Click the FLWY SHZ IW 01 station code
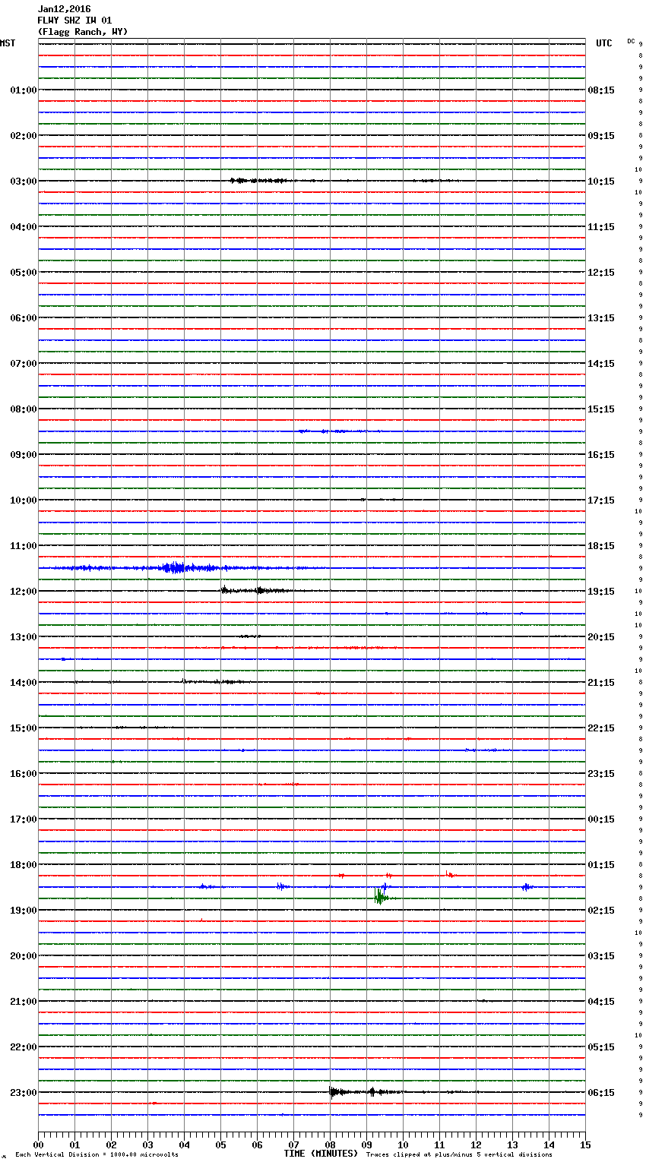Screen dimensions: 646x1165 tap(74, 21)
